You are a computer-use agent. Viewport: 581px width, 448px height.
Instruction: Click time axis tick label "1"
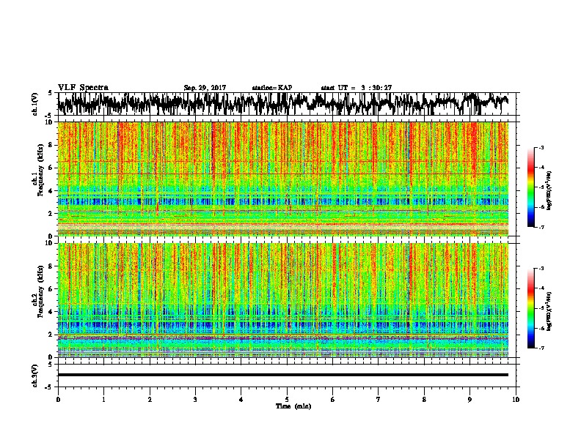point(103,400)
